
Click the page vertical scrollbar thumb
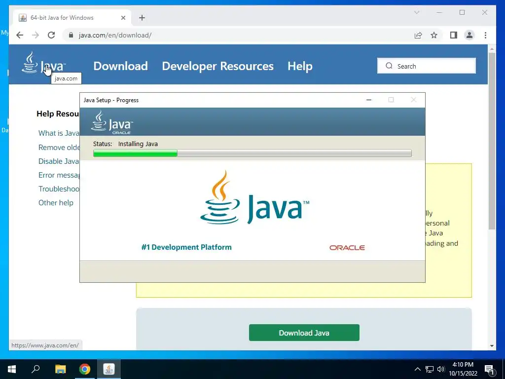[492, 141]
